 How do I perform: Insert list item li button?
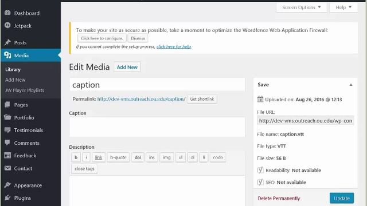tap(204, 157)
